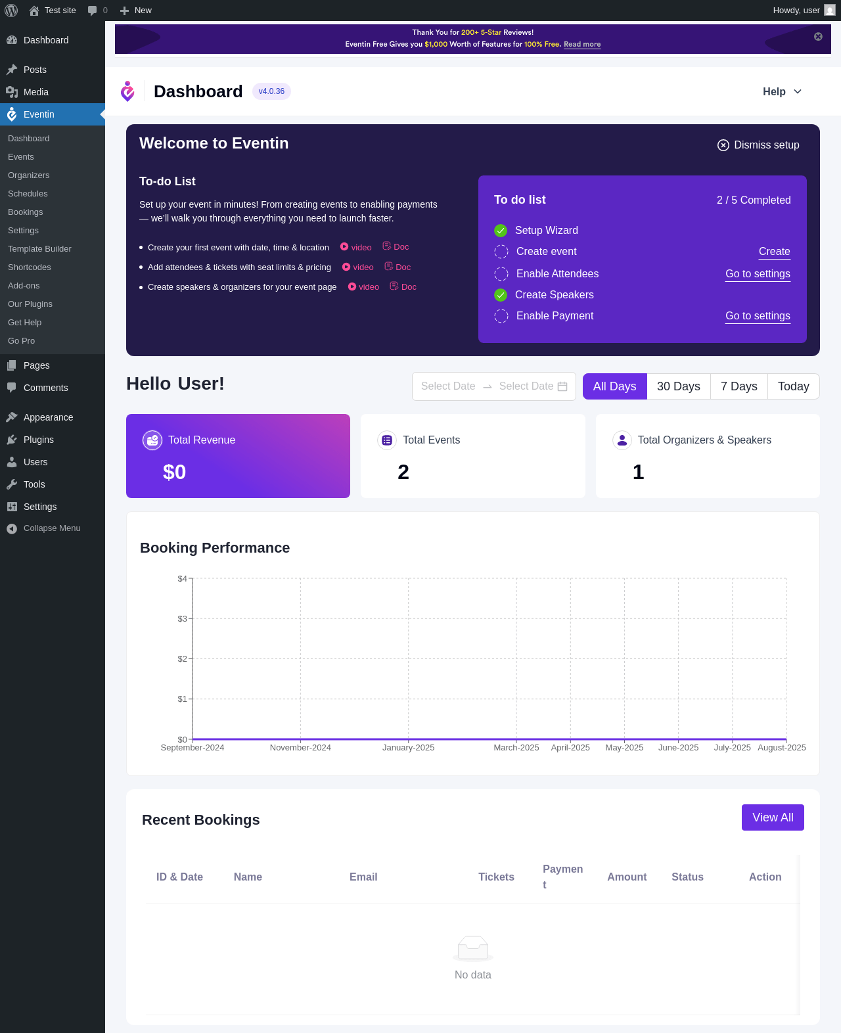Select the 7 Days filter
Image resolution: width=841 pixels, height=1033 pixels.
coord(739,386)
